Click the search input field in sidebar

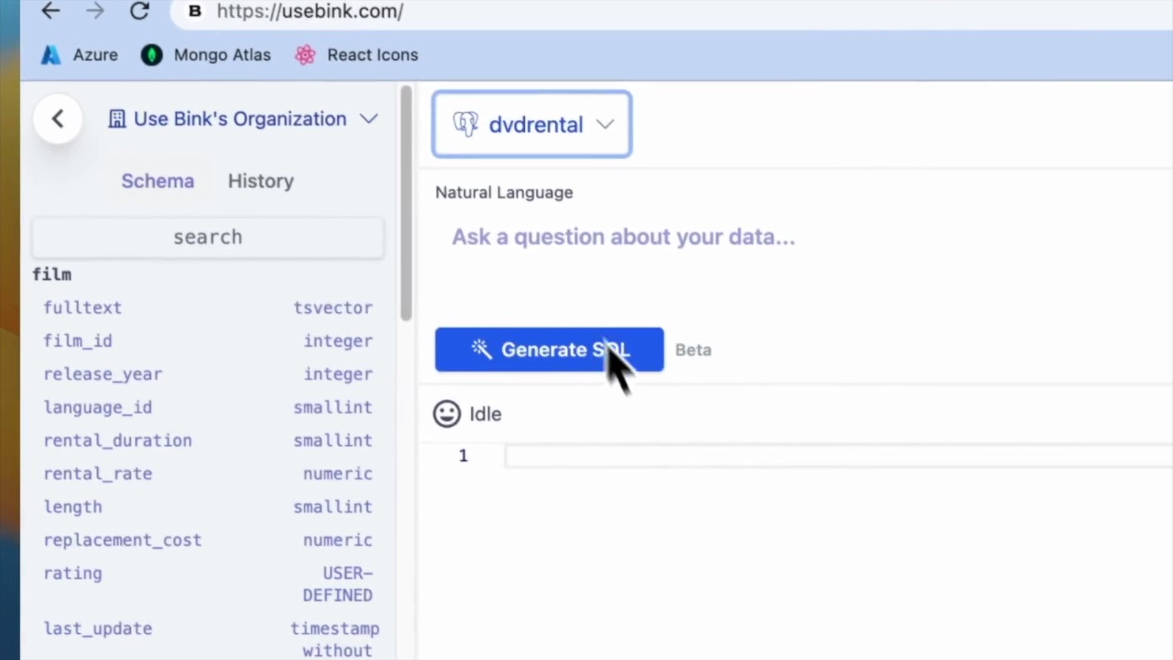(208, 237)
